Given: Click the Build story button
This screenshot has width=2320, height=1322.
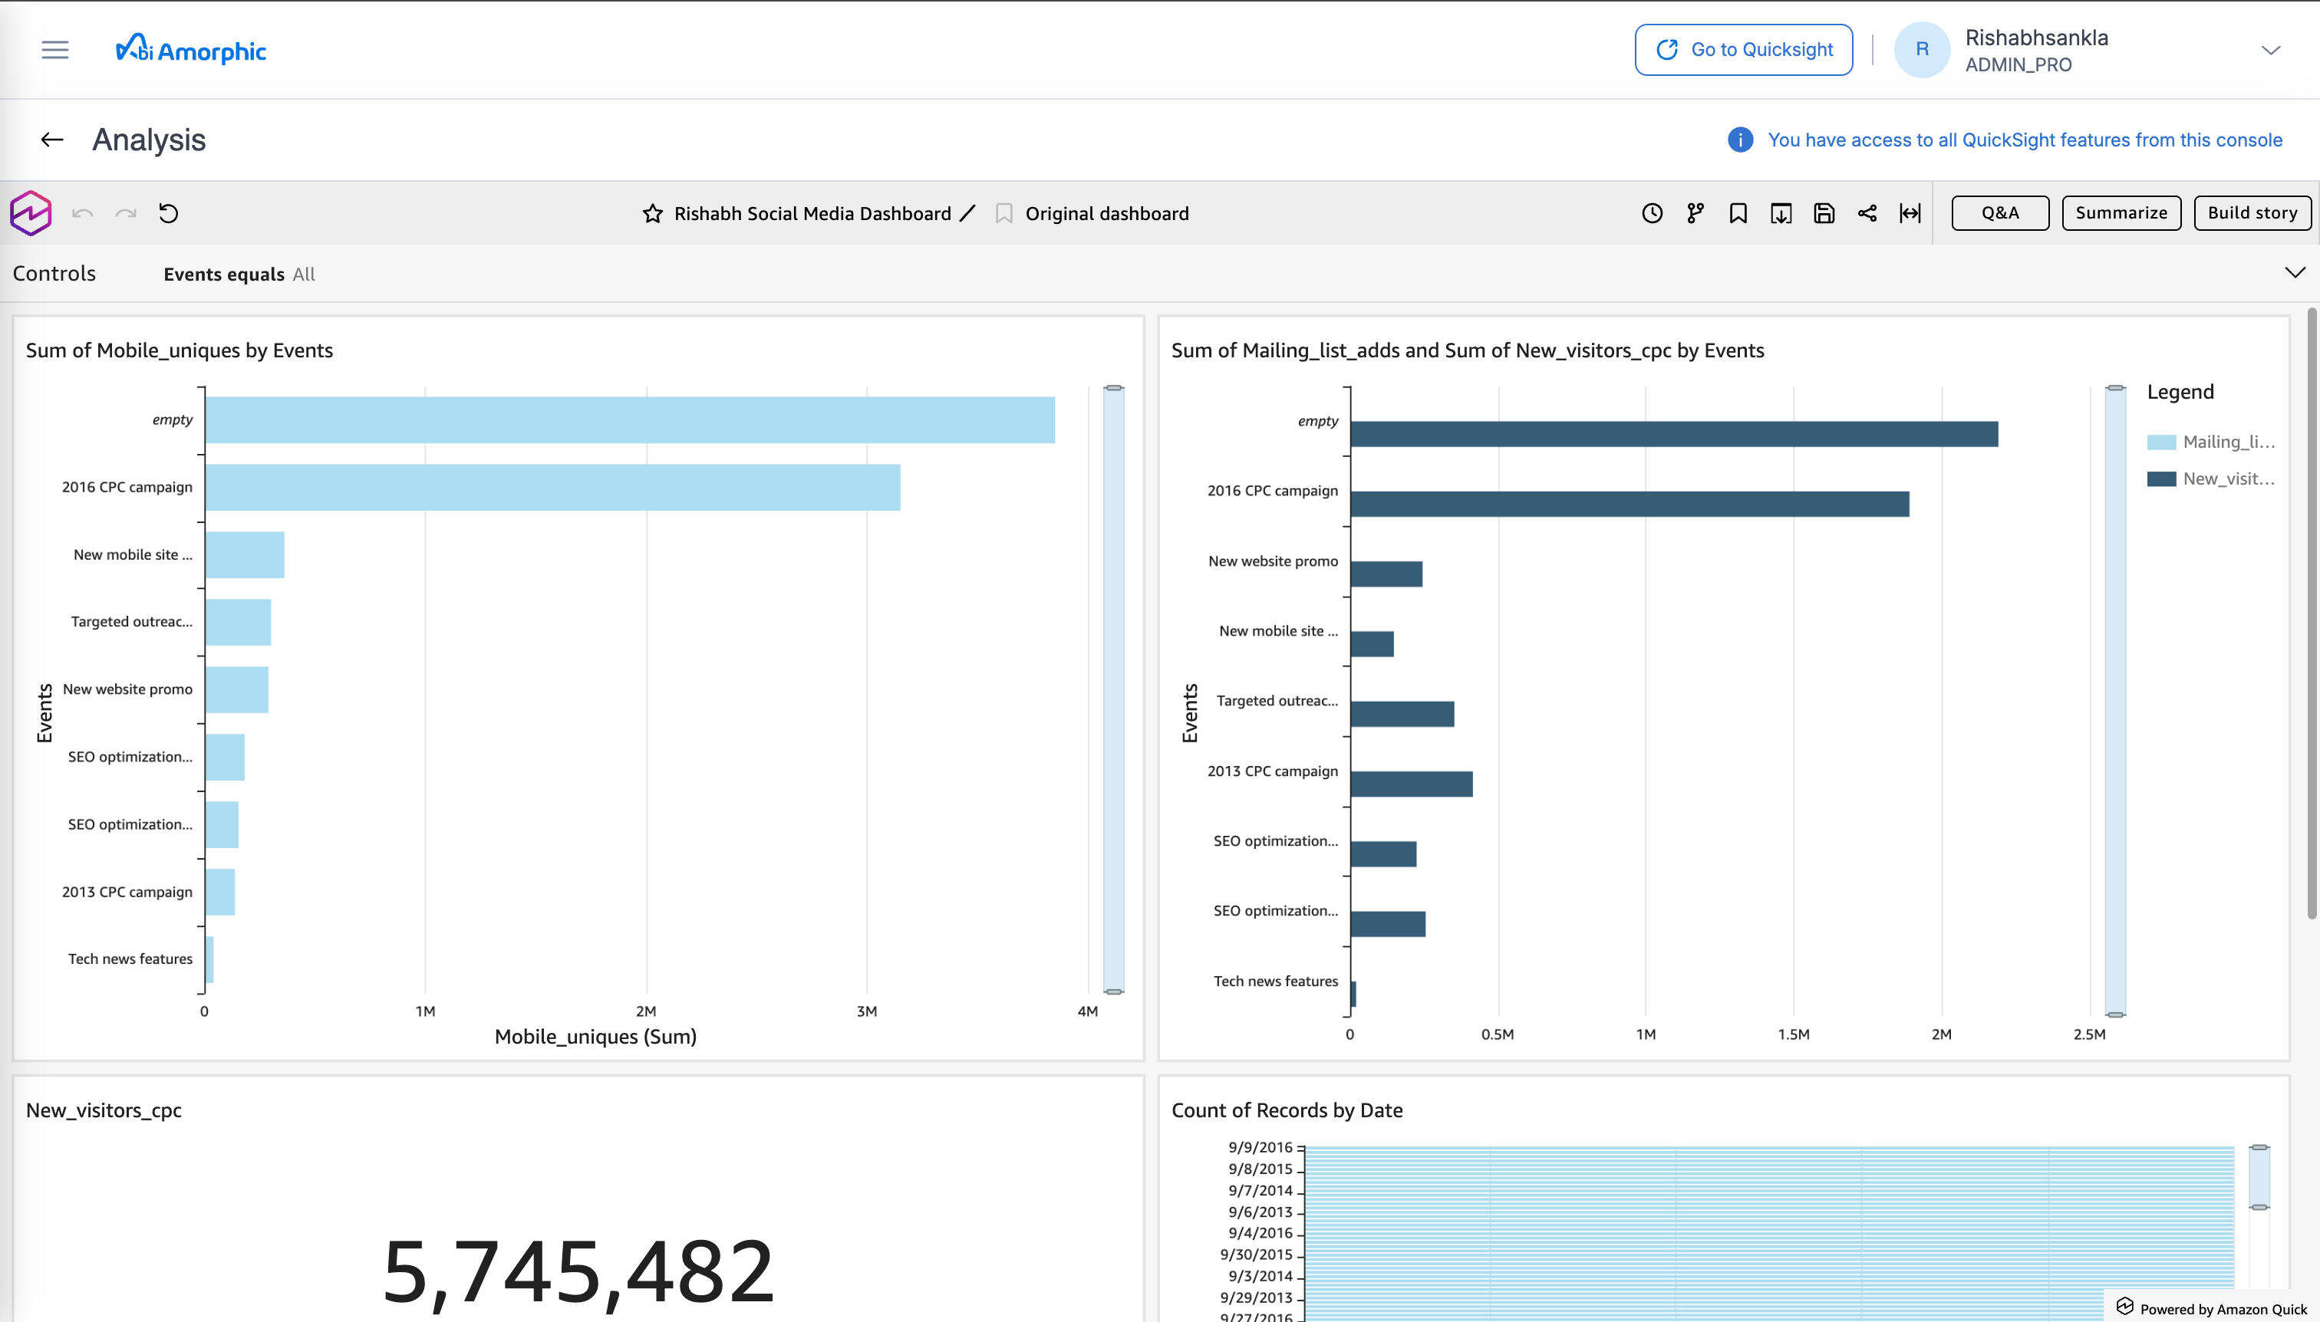Looking at the screenshot, I should click(2252, 212).
